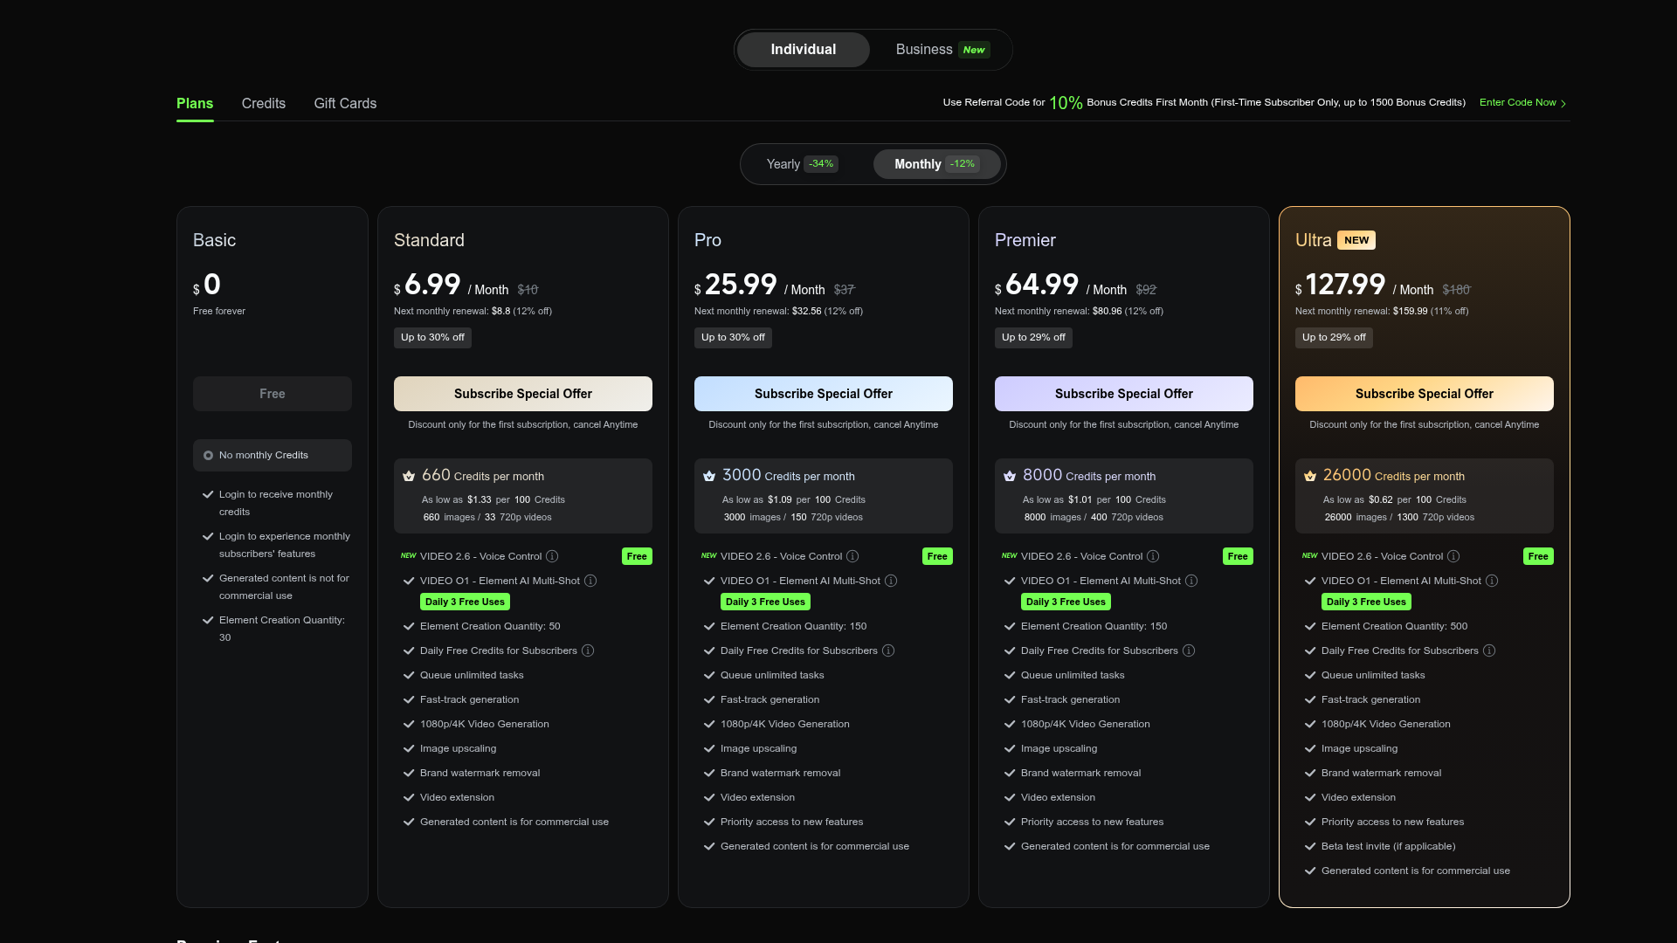
Task: Click info icon beside Premier VIDEO O1 Multi-Shot
Action: pyautogui.click(x=1191, y=581)
